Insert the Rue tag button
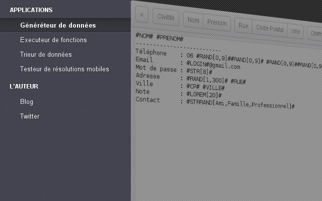This screenshot has width=322, height=201. click(x=244, y=26)
